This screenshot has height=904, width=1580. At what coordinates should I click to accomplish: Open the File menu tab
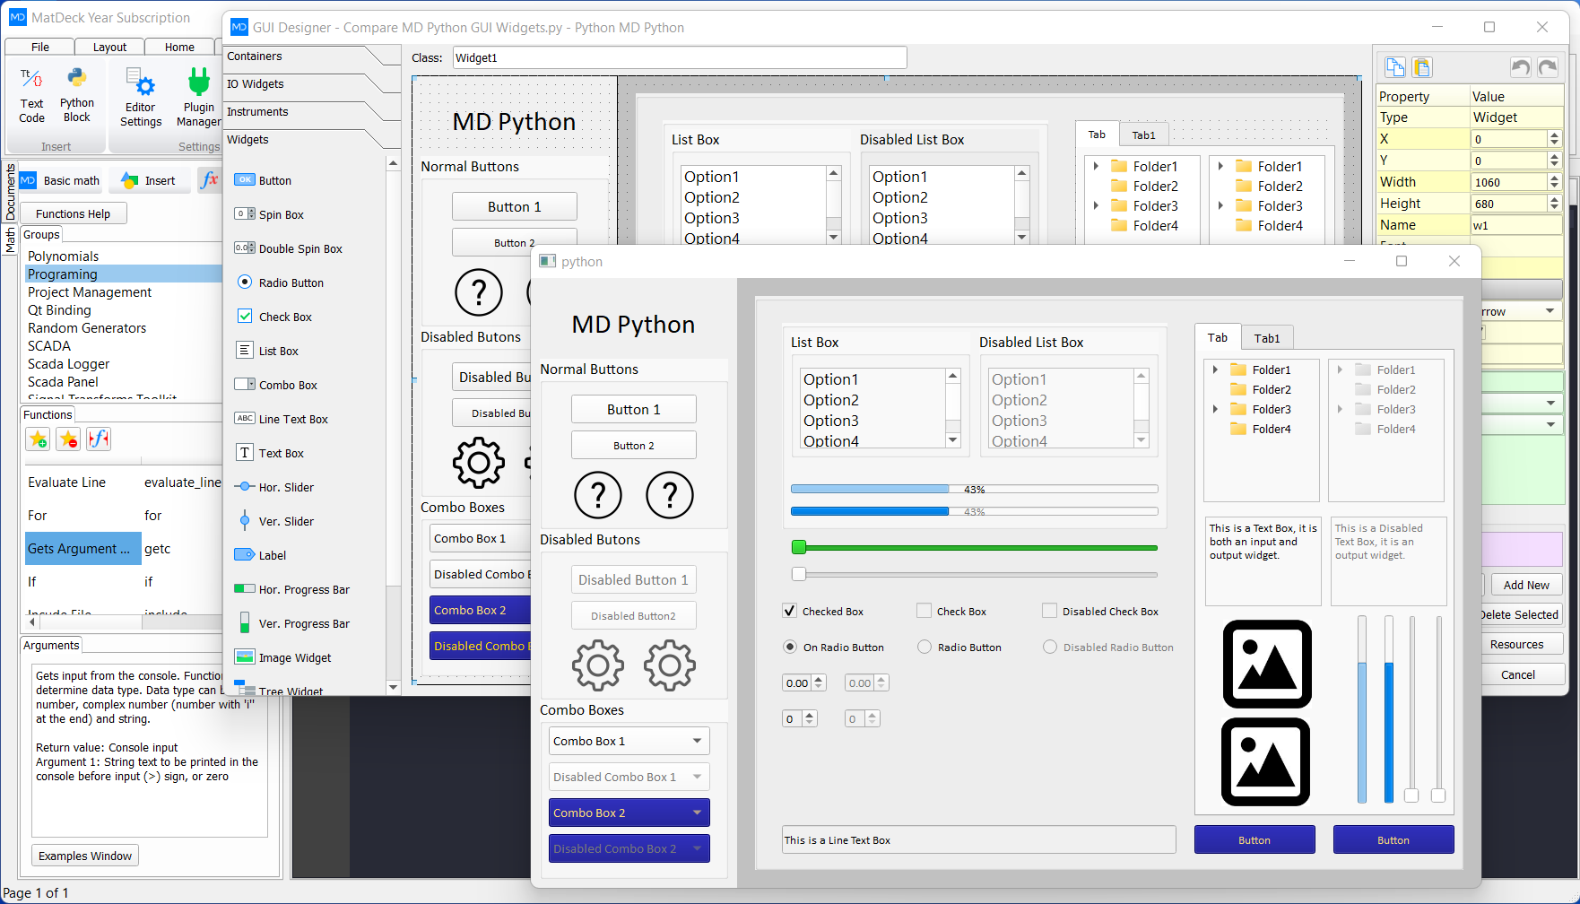(x=40, y=47)
